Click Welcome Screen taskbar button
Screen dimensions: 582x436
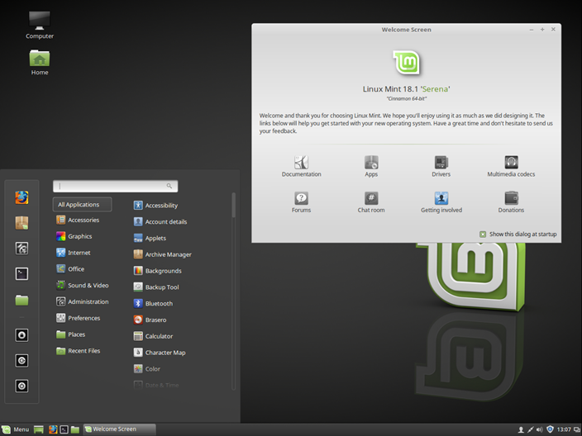pyautogui.click(x=119, y=429)
